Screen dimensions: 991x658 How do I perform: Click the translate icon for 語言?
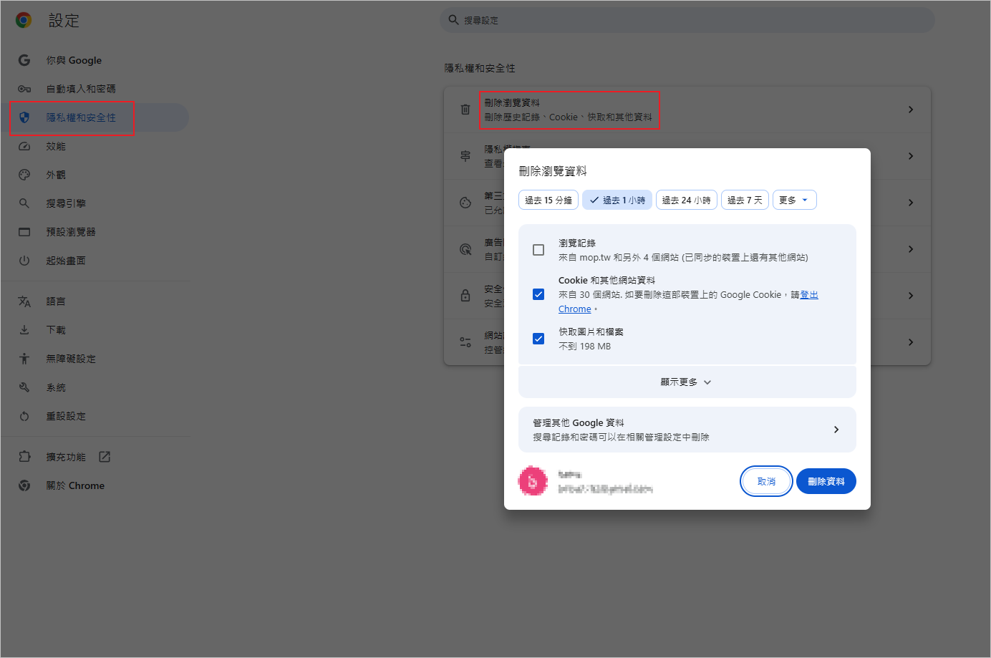coord(24,301)
